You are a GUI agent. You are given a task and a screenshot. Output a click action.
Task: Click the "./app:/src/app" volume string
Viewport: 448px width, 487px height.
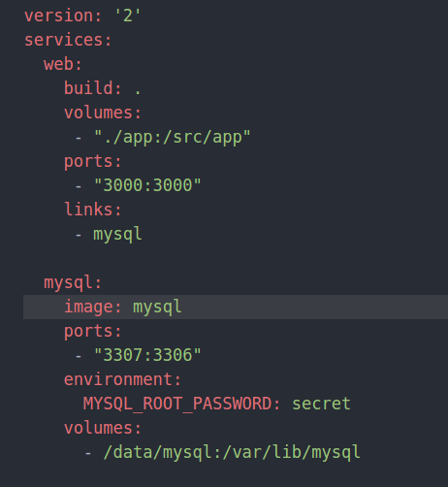172,137
